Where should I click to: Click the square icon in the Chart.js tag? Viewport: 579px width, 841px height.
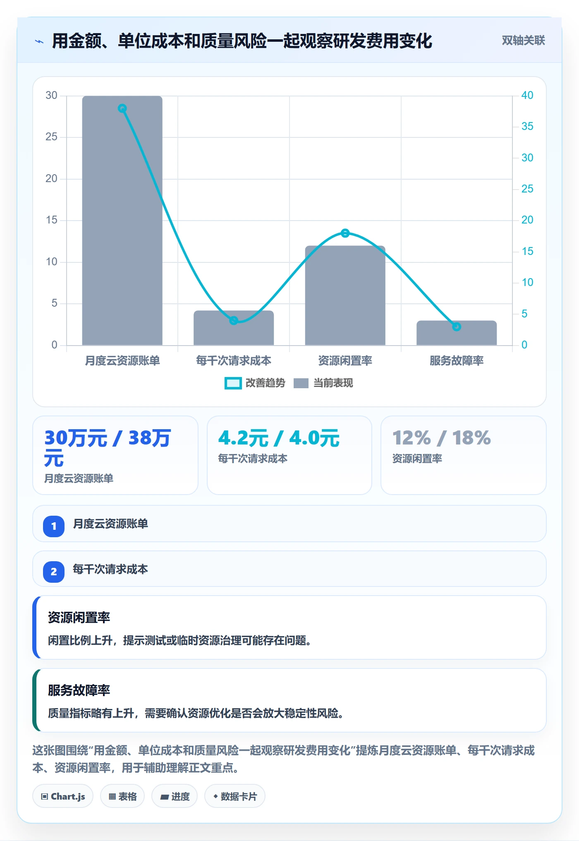(45, 797)
